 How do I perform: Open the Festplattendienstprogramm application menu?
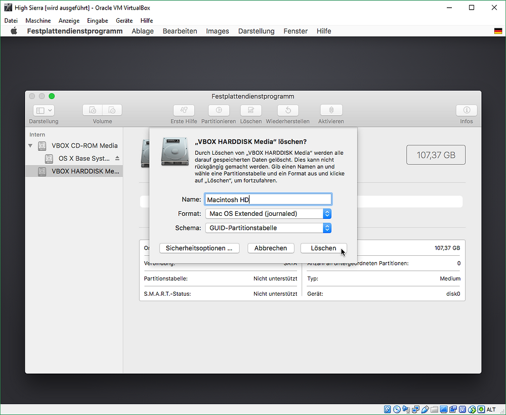(75, 31)
